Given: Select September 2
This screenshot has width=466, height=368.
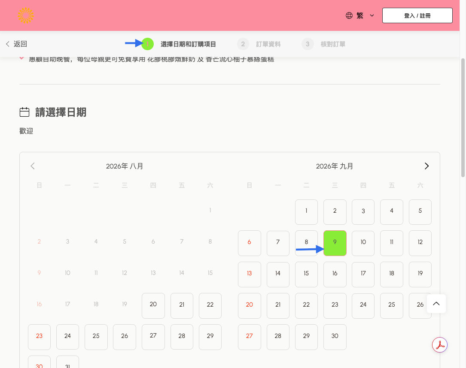Looking at the screenshot, I should point(335,212).
